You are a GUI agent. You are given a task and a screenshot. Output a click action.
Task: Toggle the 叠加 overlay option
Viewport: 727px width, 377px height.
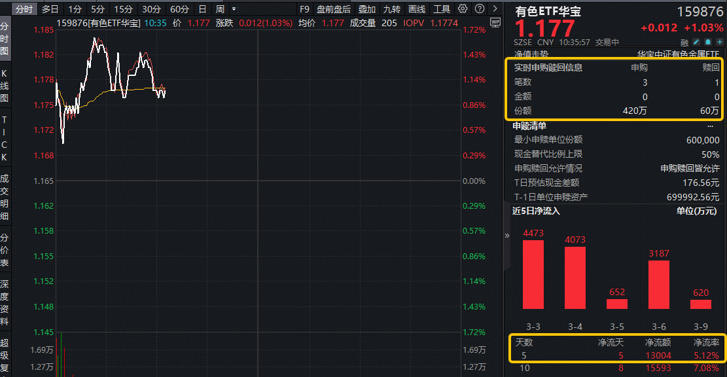click(367, 9)
